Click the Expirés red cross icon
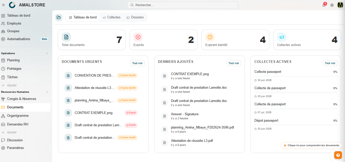Image resolution: width=345 pixels, height=162 pixels. (x=138, y=37)
